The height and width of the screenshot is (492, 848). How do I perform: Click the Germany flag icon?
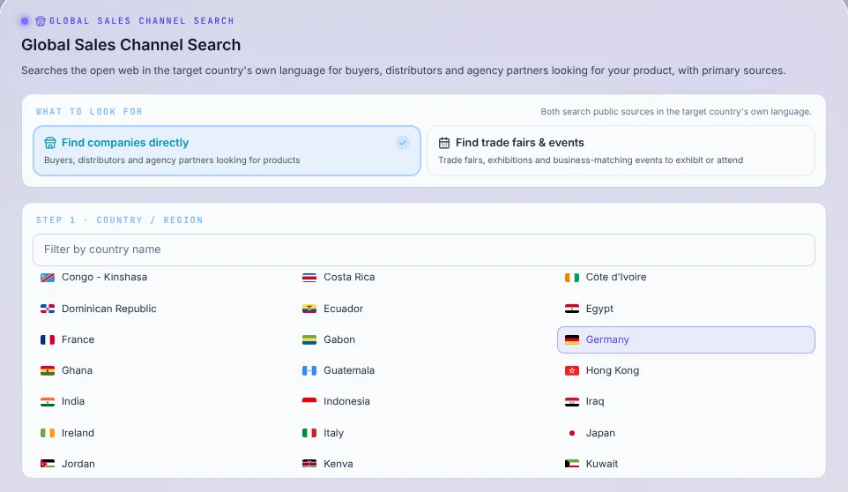571,339
